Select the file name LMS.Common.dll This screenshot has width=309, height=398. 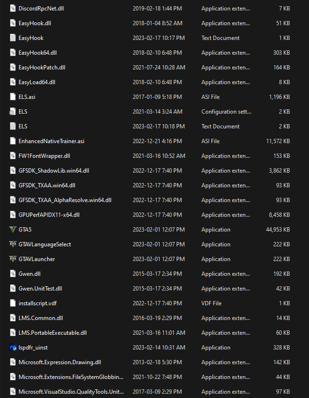pos(40,318)
